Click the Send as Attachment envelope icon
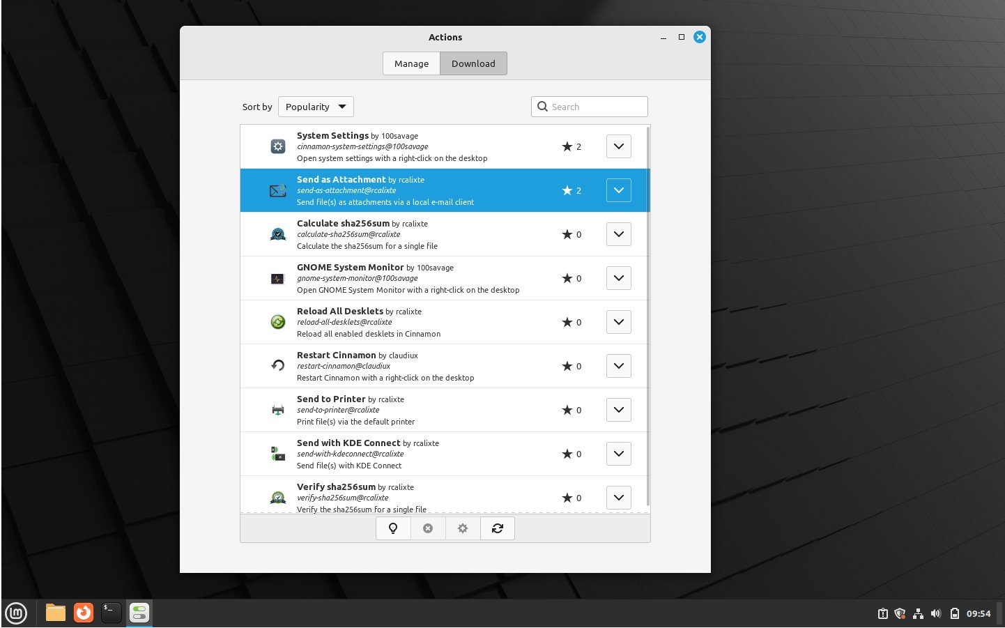This screenshot has height=628, width=1005. [278, 190]
